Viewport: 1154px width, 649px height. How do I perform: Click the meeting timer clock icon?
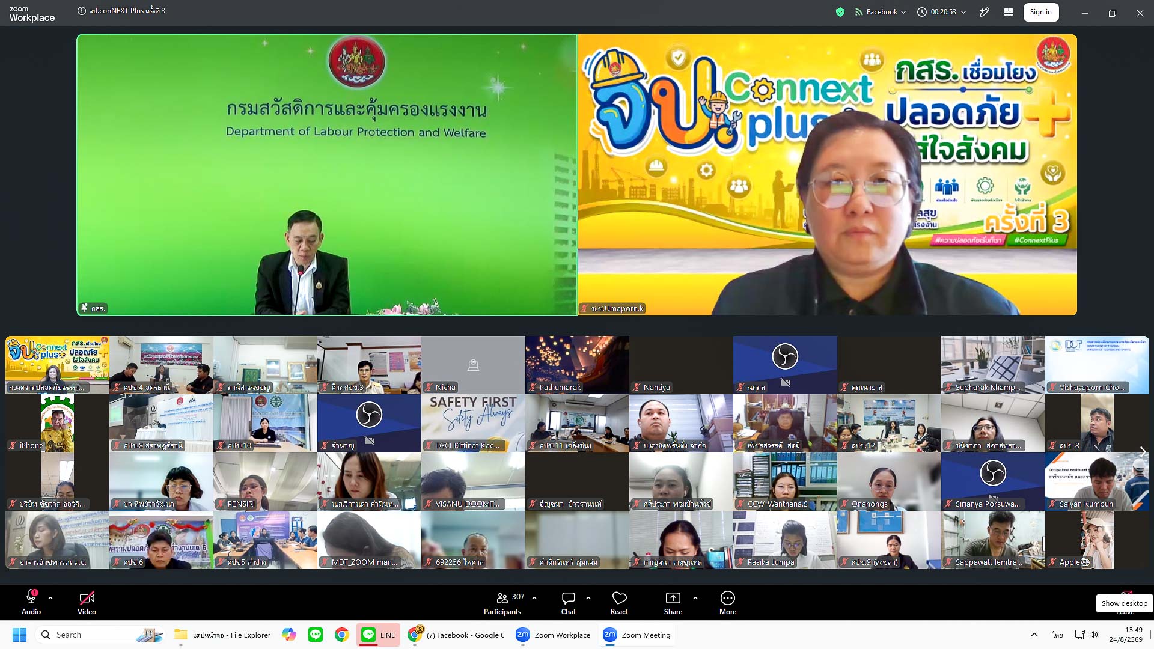pyautogui.click(x=922, y=12)
